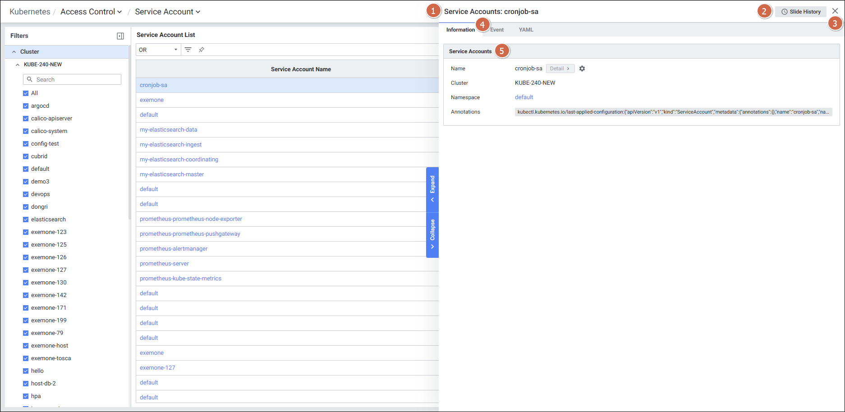This screenshot has width=845, height=412.
Task: Uncheck the All namespaces checkbox
Action: pyautogui.click(x=26, y=93)
